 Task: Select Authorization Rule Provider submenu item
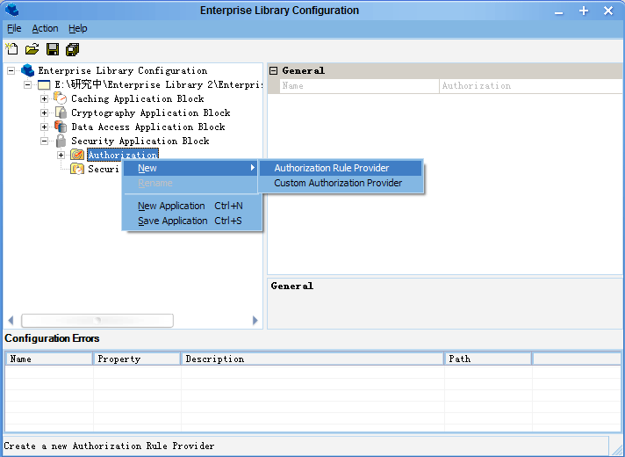click(341, 168)
